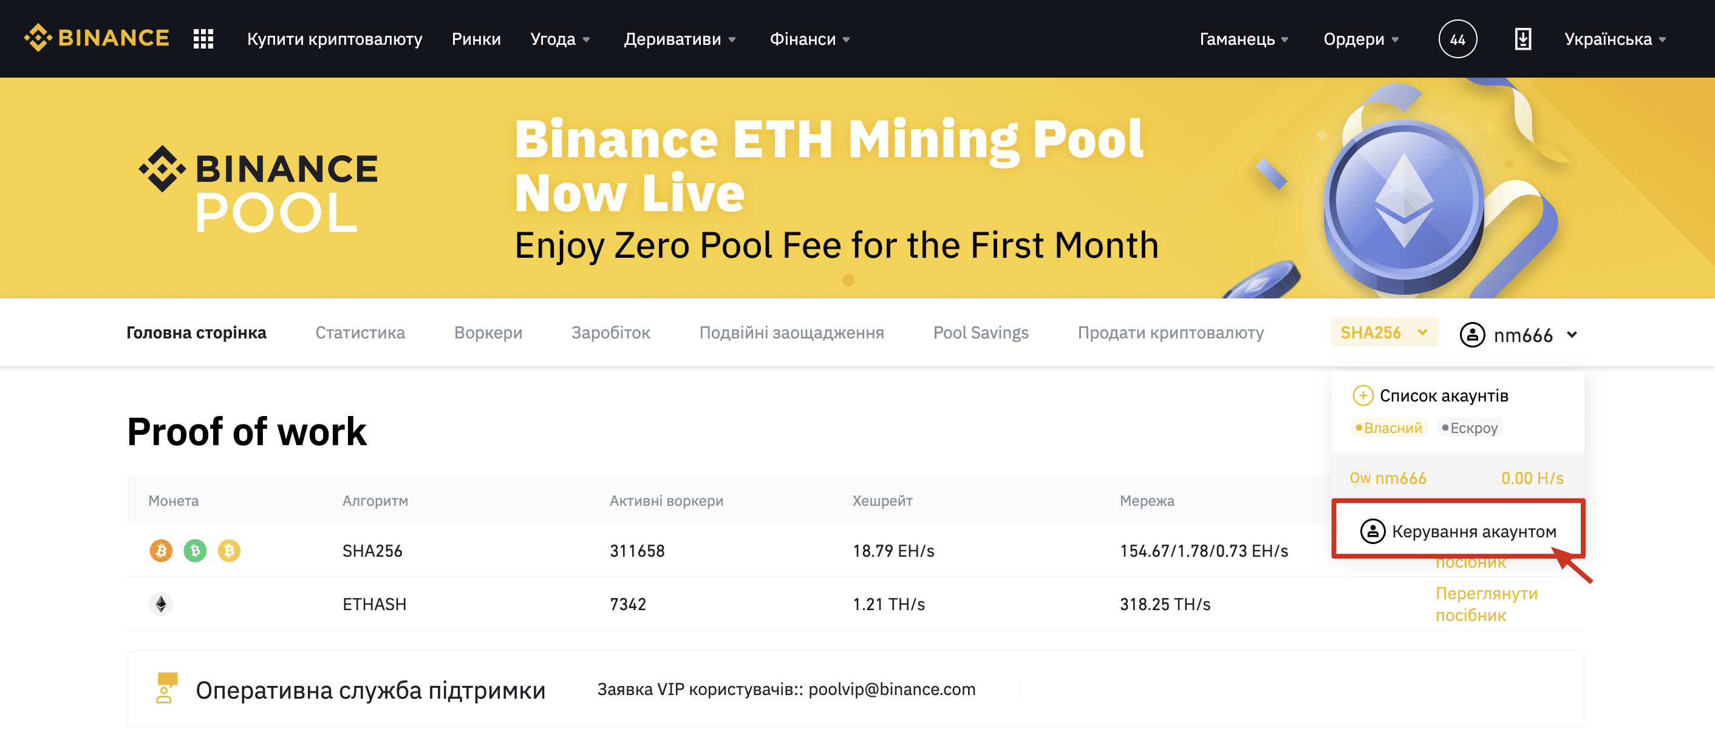Open Список акаунтів in dropdown
This screenshot has width=1715, height=729.
click(1444, 395)
